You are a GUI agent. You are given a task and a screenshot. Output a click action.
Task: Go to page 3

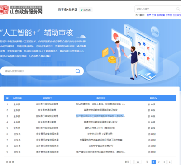(164, 162)
